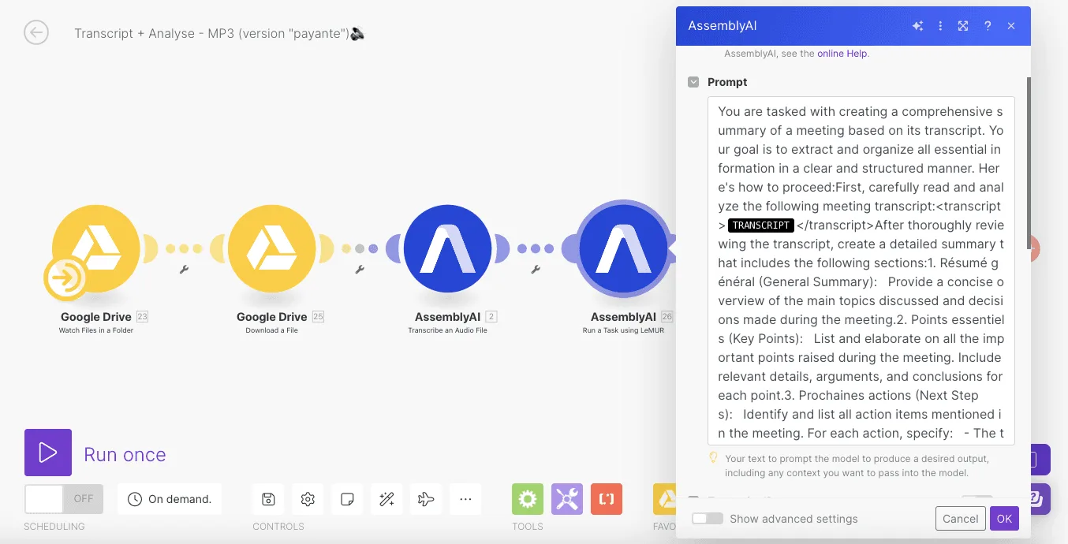Open Google Drive Watch Files module

[96, 249]
